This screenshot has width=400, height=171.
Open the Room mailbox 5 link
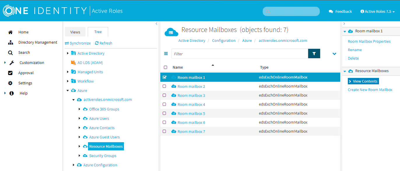[191, 113]
